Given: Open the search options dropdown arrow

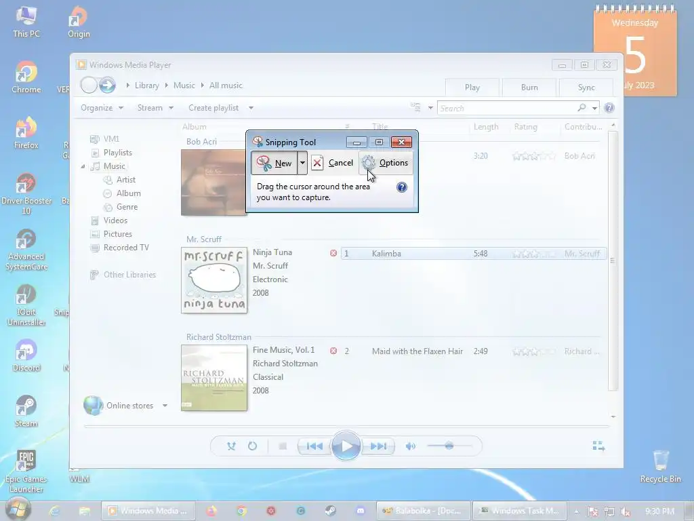Looking at the screenshot, I should tap(594, 108).
